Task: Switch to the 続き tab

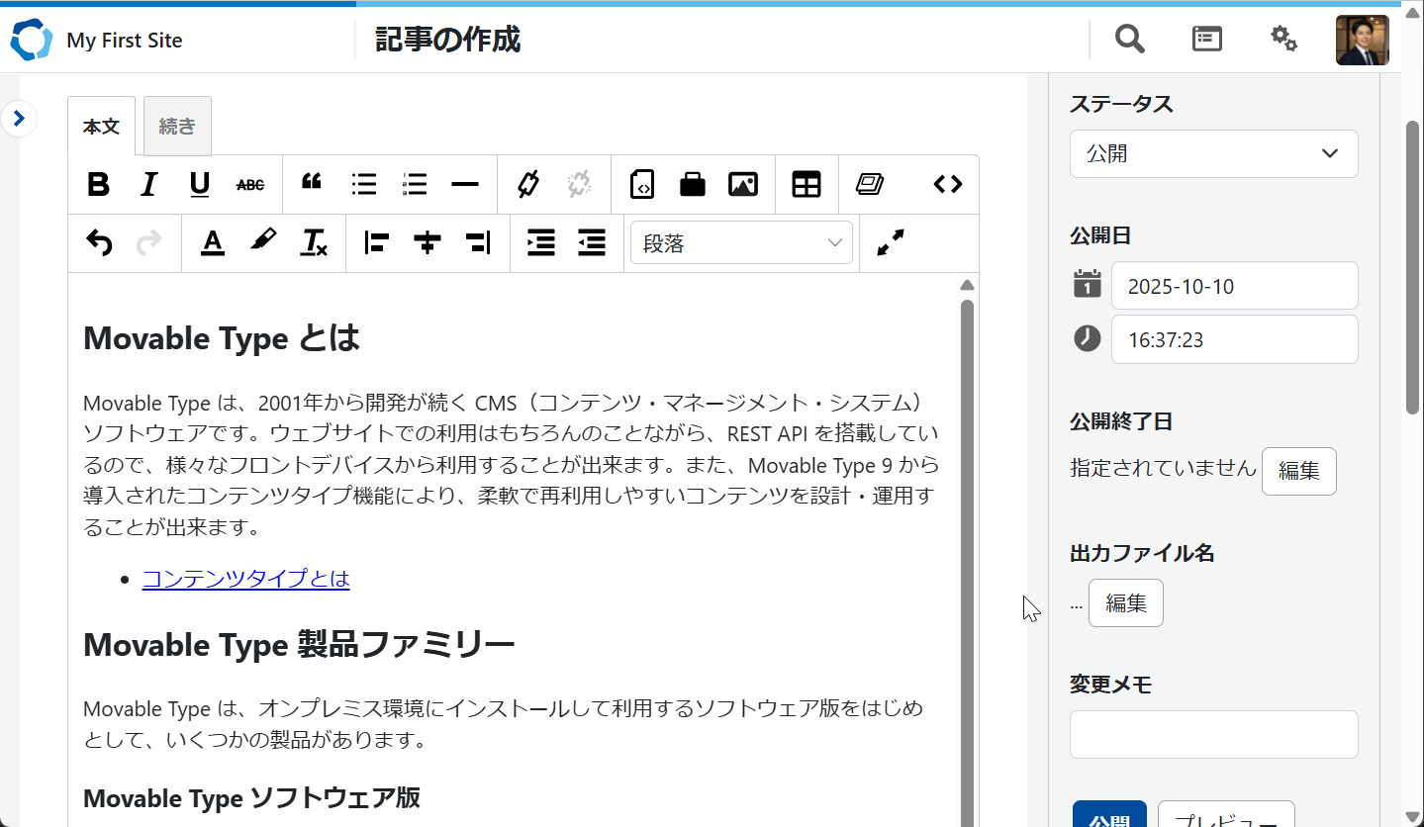Action: [x=177, y=127]
